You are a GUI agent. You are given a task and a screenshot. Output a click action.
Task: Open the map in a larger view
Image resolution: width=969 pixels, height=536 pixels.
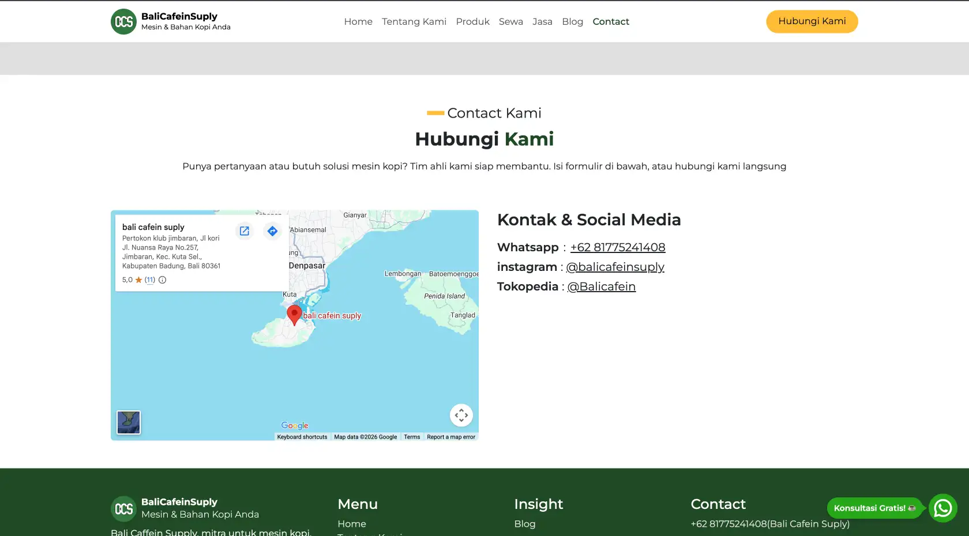tap(245, 231)
